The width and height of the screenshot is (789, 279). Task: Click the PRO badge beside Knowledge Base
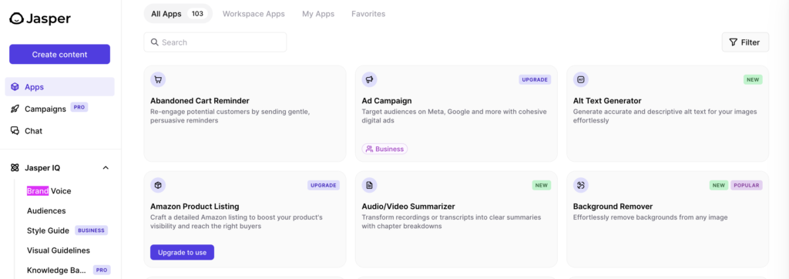click(x=102, y=270)
